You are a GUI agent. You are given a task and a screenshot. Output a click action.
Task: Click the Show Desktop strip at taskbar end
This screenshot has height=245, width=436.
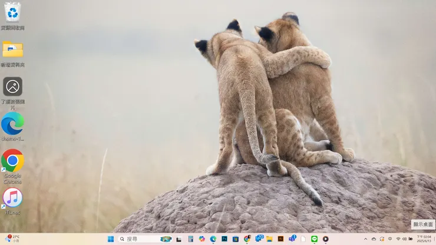(x=435, y=239)
